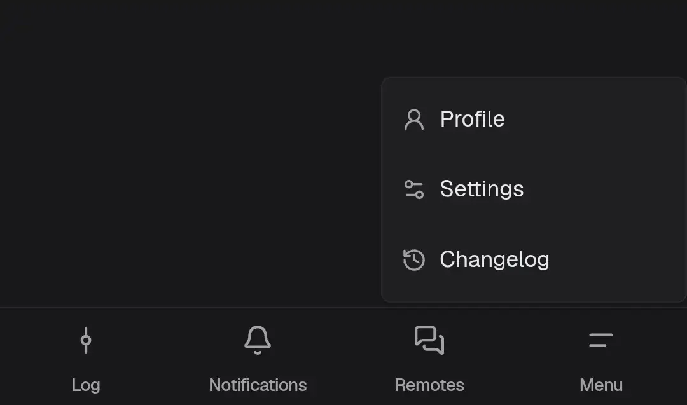Open the Profile menu entry text
Viewport: 687px width, 405px height.
472,119
